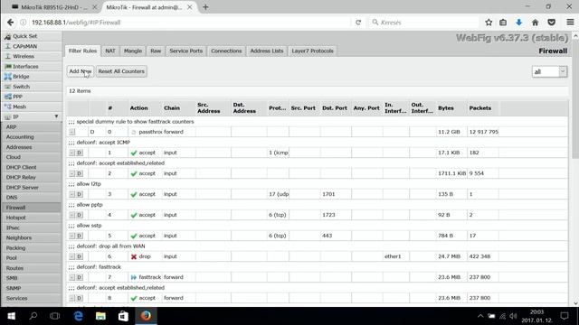Switch to the Layer7 Protocols tab
The height and width of the screenshot is (325, 579).
point(312,51)
